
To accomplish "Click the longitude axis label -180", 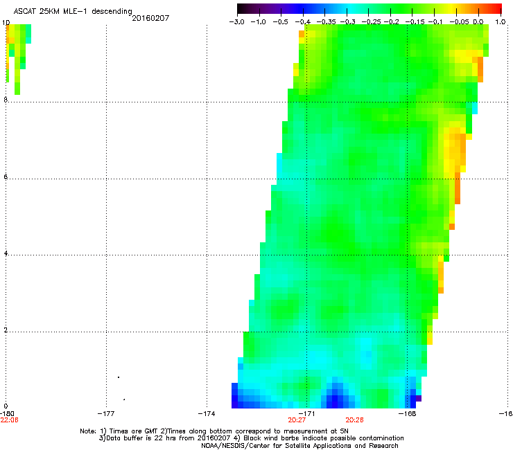I will [x=7, y=414].
